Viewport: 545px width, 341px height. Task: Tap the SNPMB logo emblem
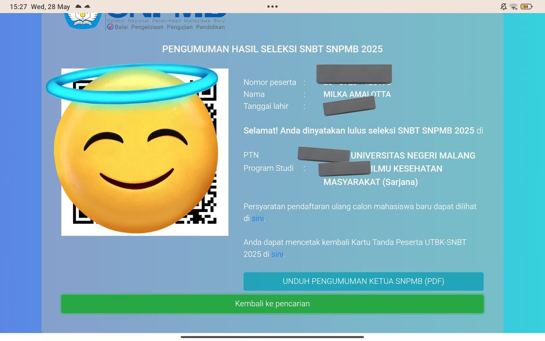(x=82, y=20)
